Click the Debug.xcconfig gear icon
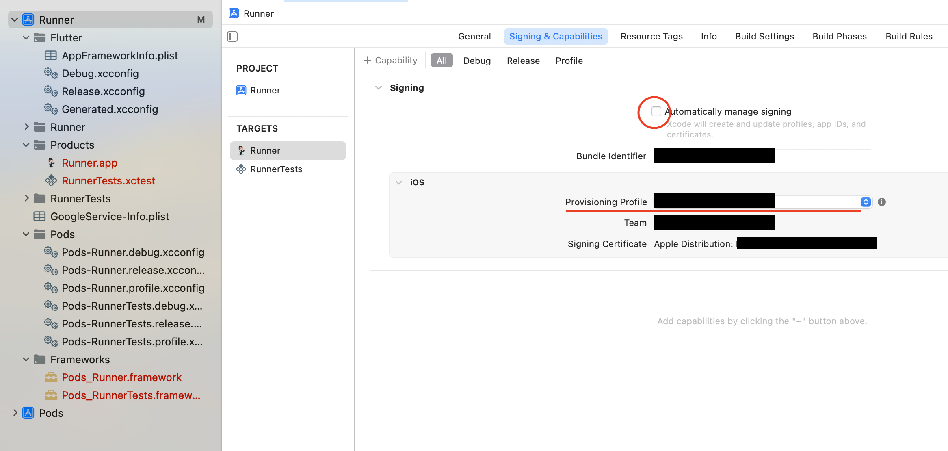The image size is (948, 451). point(51,74)
